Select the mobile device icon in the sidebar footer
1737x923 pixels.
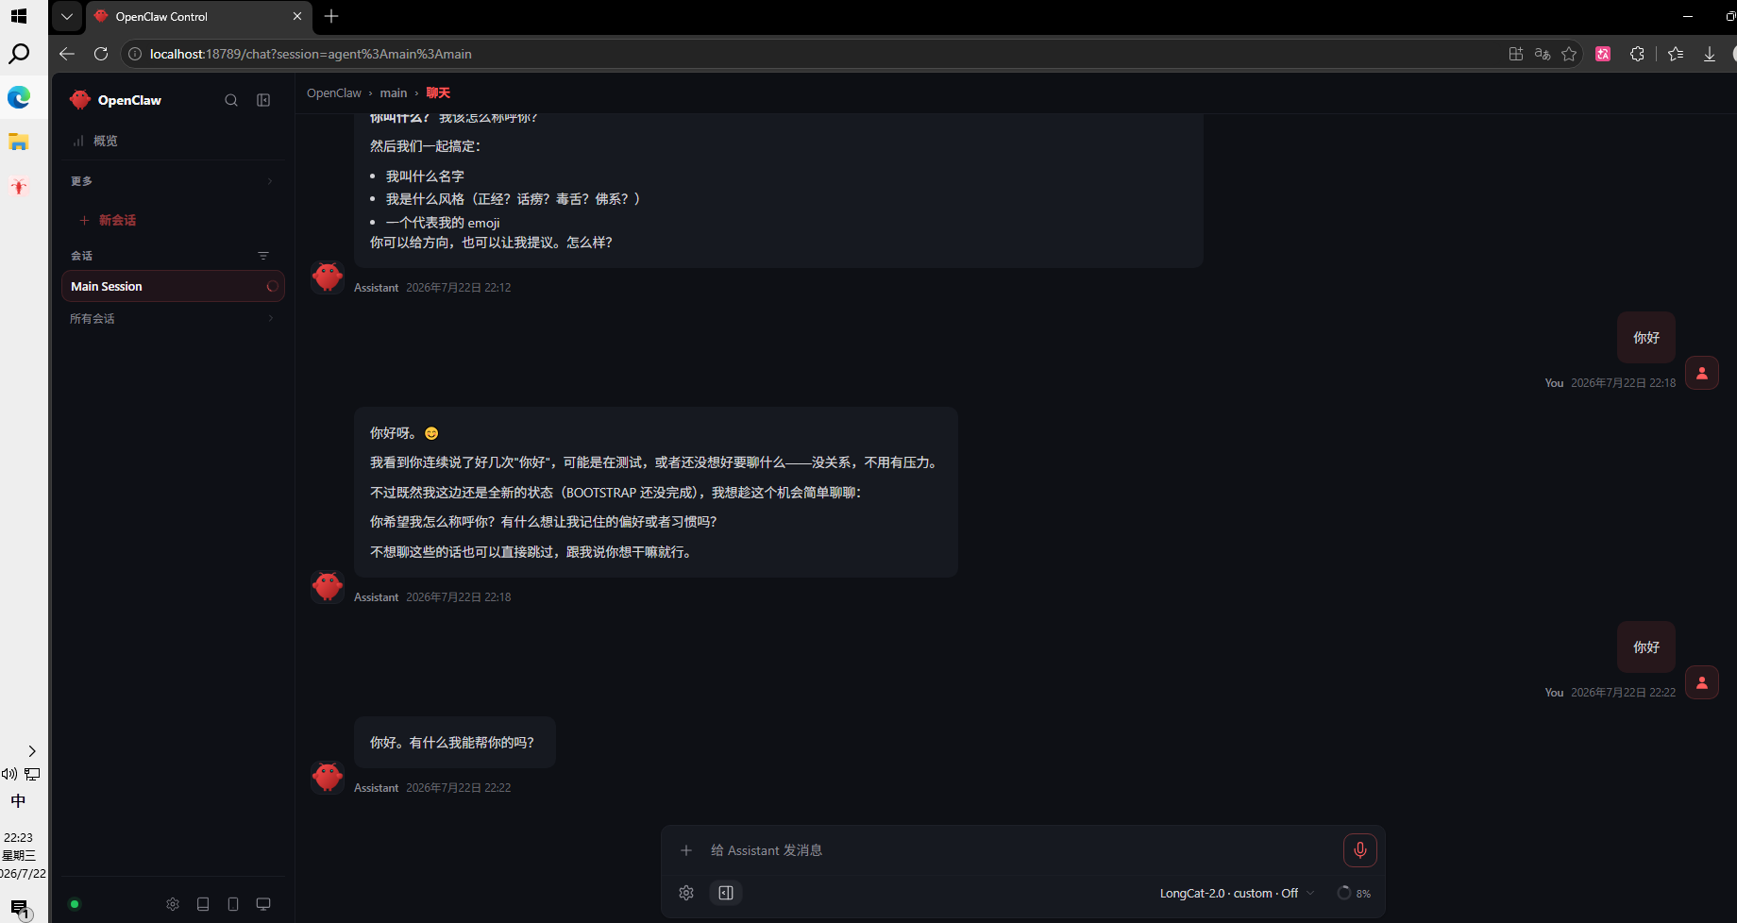click(233, 904)
